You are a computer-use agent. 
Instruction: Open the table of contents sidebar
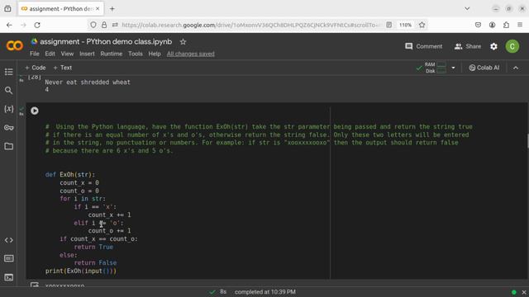tap(9, 72)
